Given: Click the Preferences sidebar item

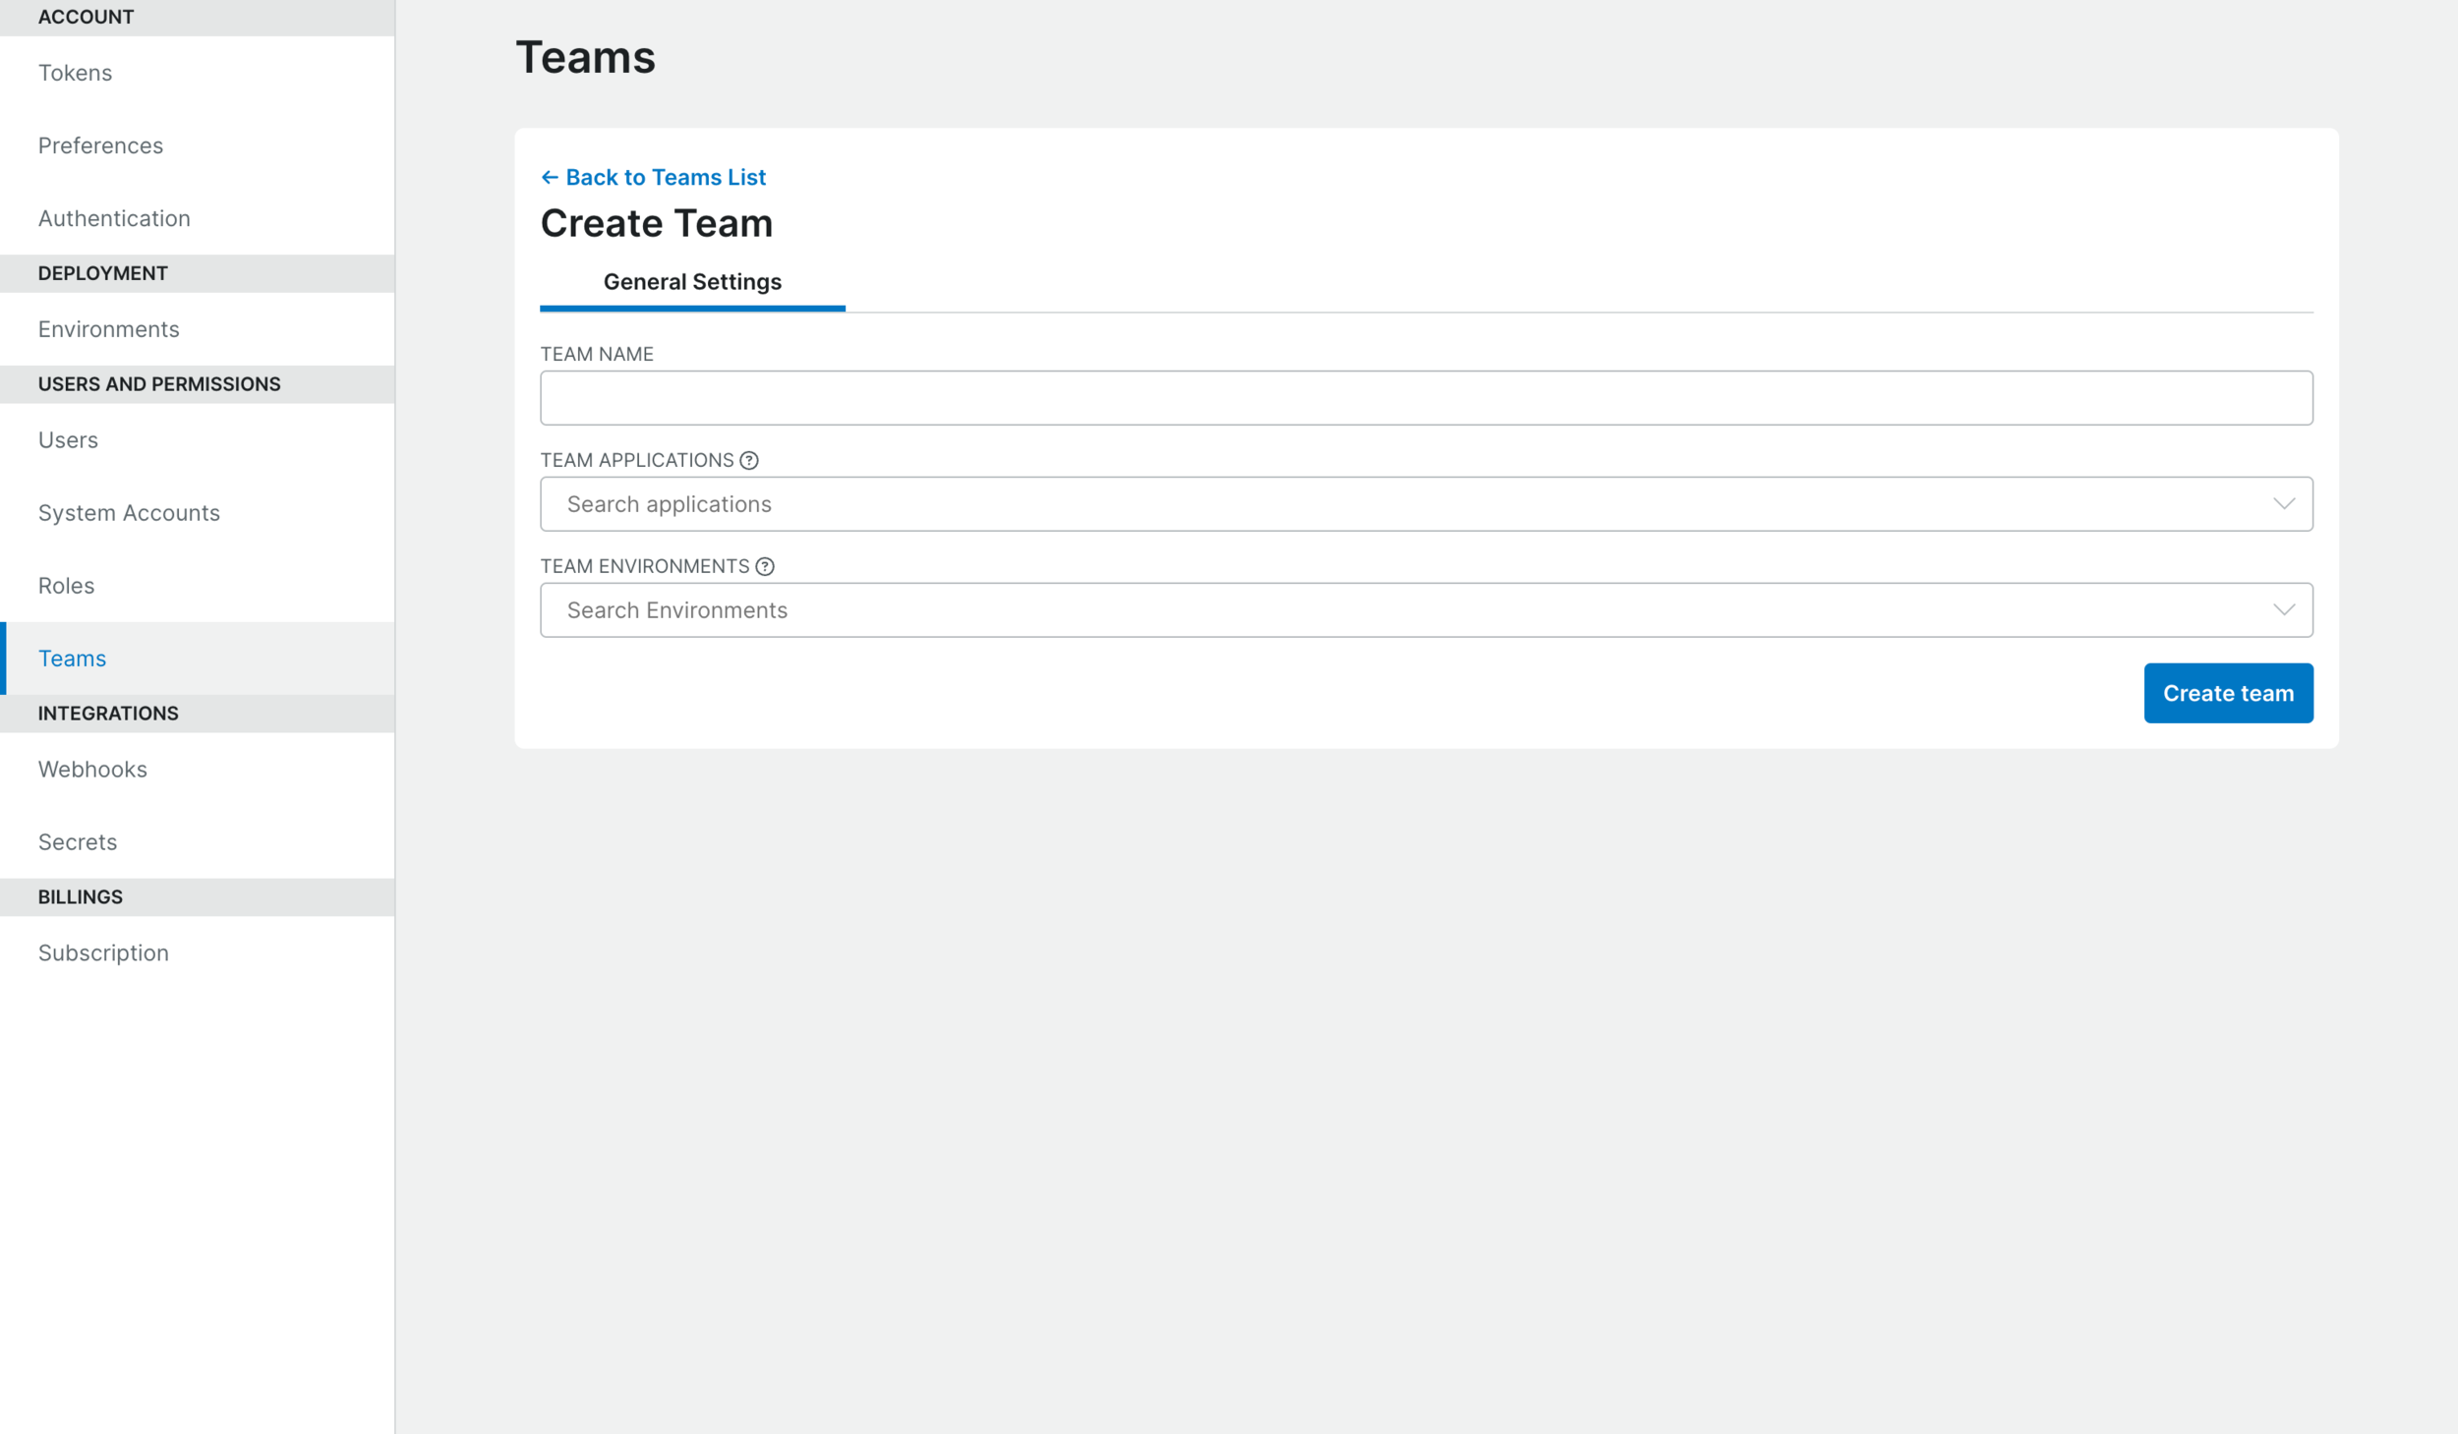Looking at the screenshot, I should tap(100, 143).
